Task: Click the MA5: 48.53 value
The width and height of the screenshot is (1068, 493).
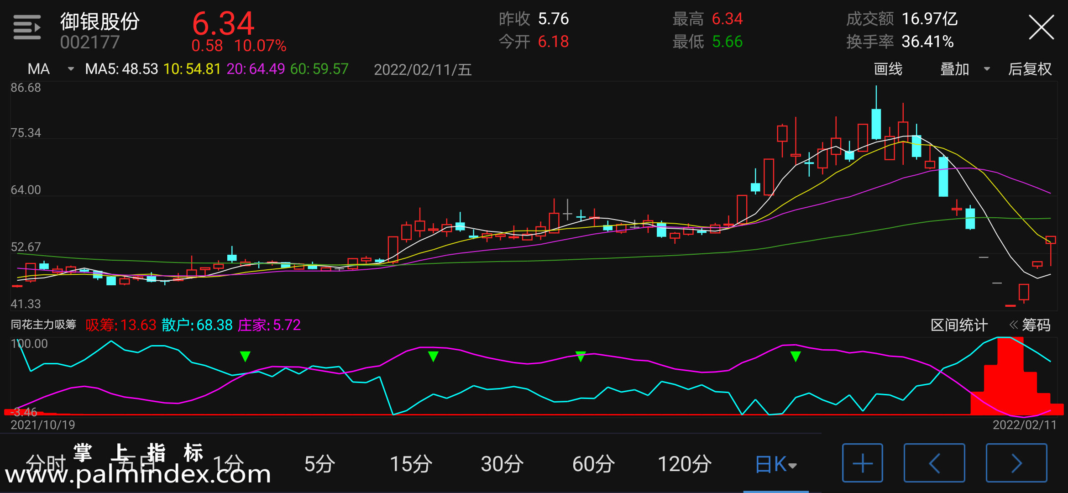Action: tap(121, 69)
